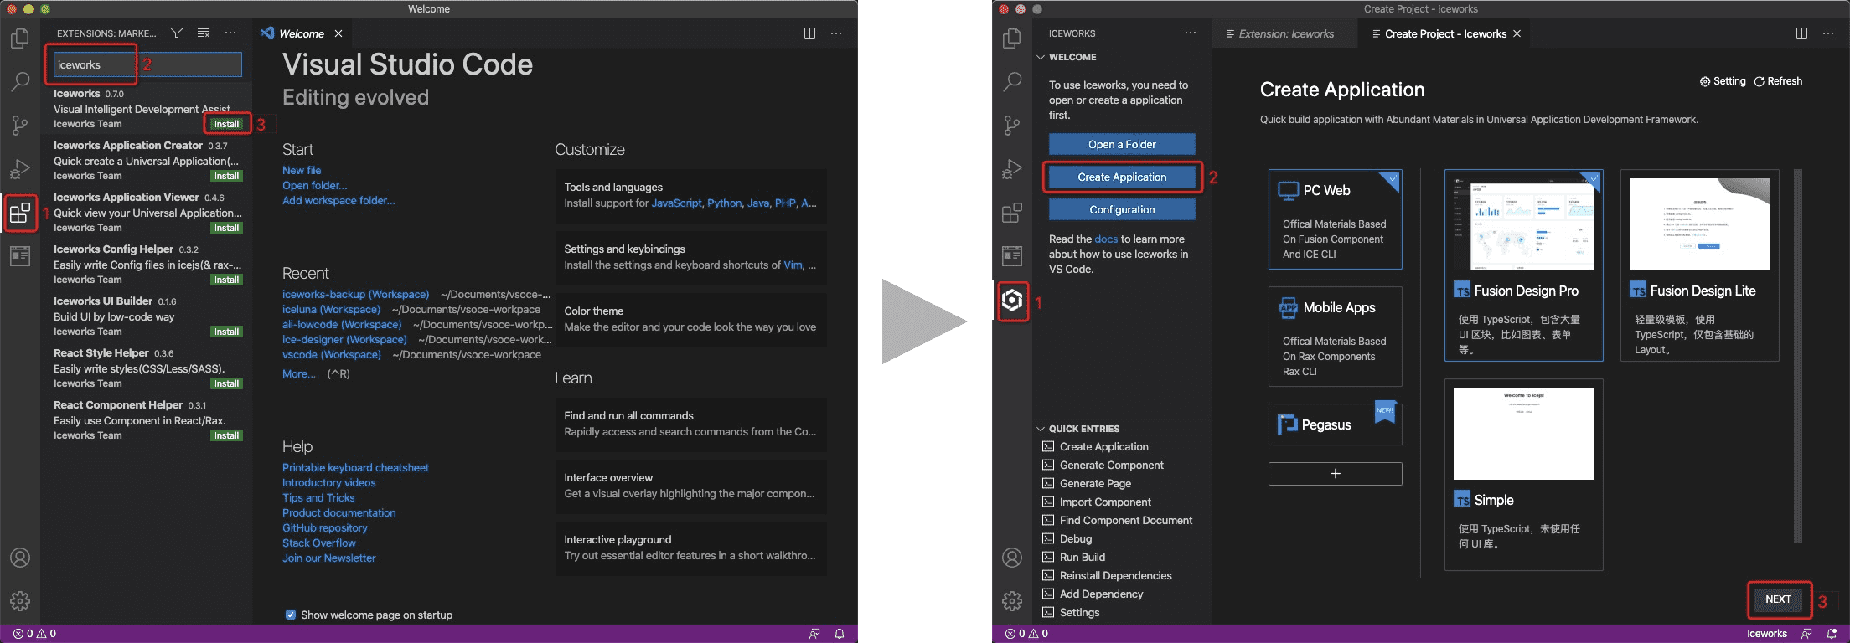
Task: Open Run and Debug in Welcome window
Action: pyautogui.click(x=20, y=168)
